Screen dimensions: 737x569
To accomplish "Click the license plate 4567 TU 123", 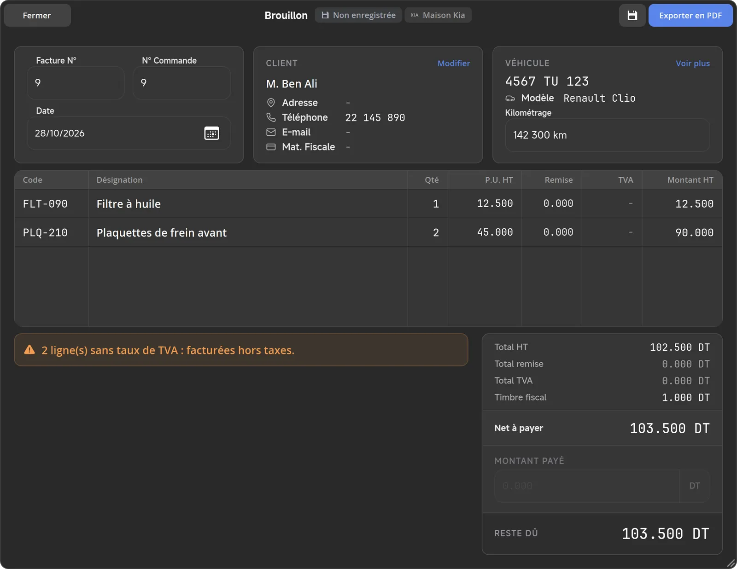I will coord(547,81).
